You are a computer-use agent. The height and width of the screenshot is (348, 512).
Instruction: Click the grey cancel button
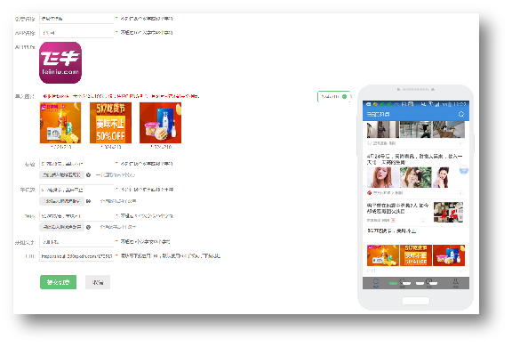tap(98, 282)
